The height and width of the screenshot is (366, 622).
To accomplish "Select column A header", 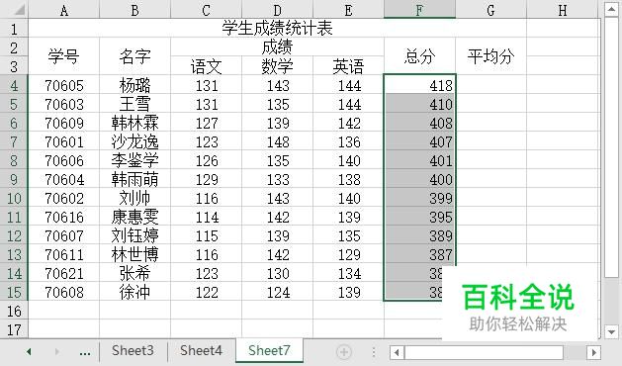I will click(x=64, y=10).
